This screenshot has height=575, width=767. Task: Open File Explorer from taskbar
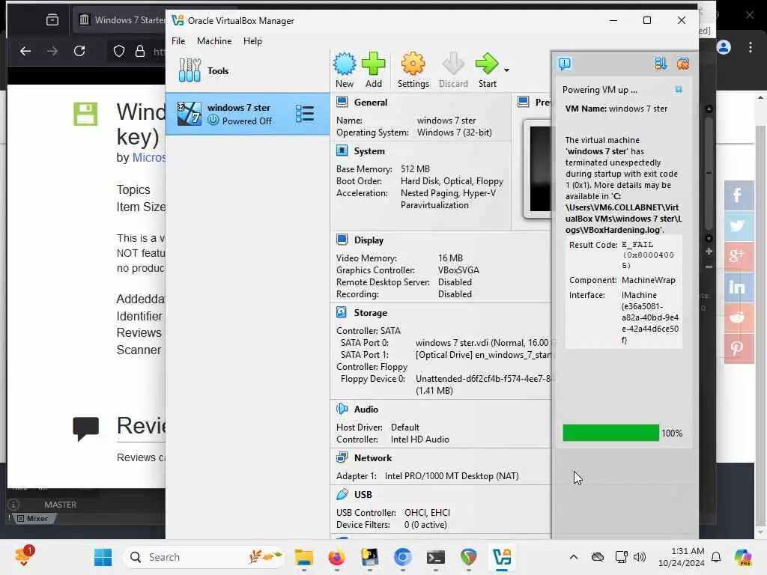click(x=304, y=557)
